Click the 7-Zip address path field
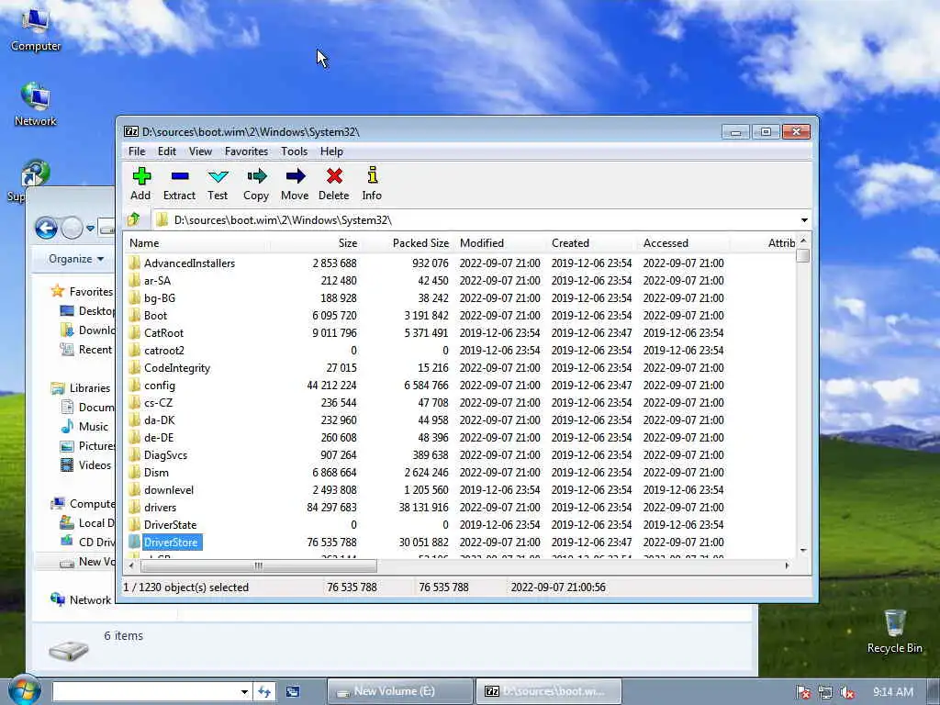 (x=476, y=220)
